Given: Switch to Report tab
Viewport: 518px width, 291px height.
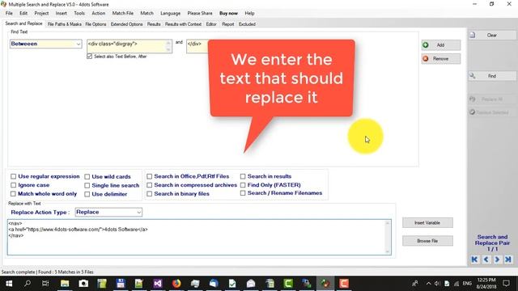Looking at the screenshot, I should [x=228, y=24].
